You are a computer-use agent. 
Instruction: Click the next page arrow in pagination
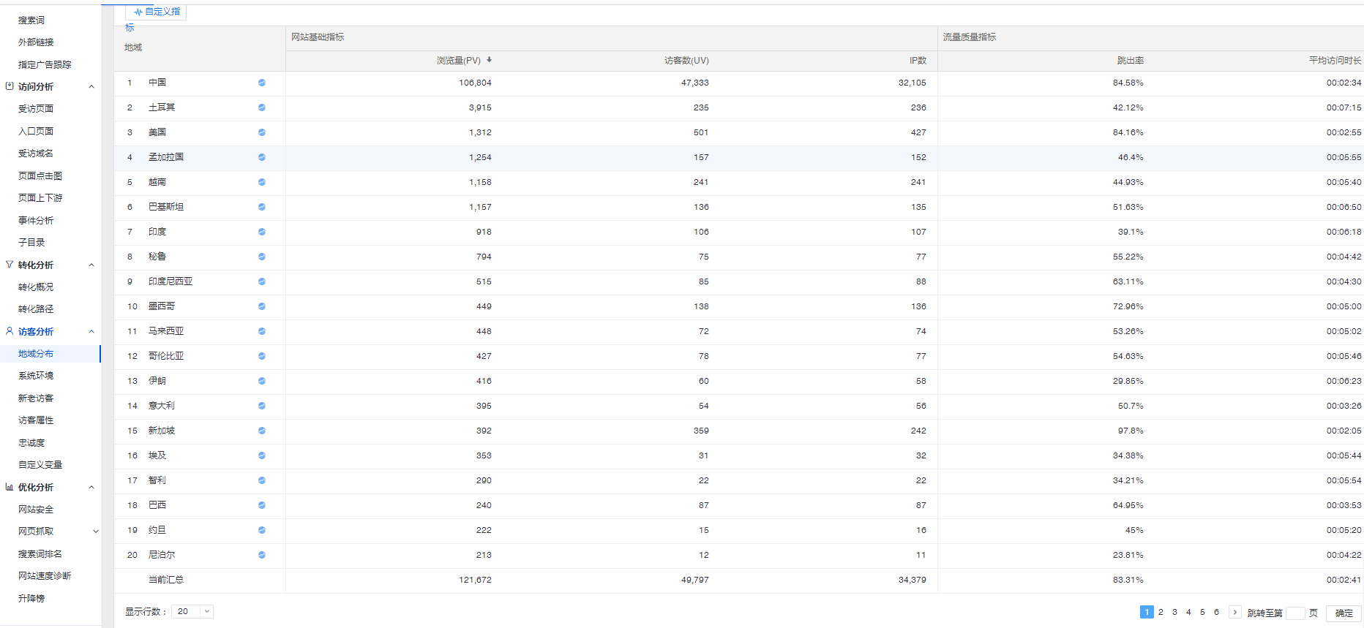(x=1234, y=612)
